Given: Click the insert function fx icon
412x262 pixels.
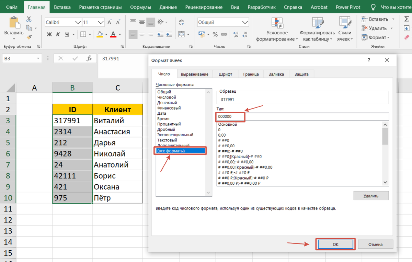Looking at the screenshot, I should [89, 58].
